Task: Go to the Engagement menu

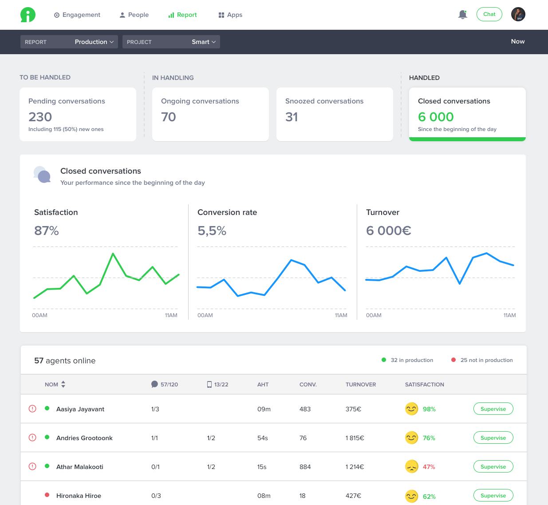Action: pyautogui.click(x=77, y=15)
